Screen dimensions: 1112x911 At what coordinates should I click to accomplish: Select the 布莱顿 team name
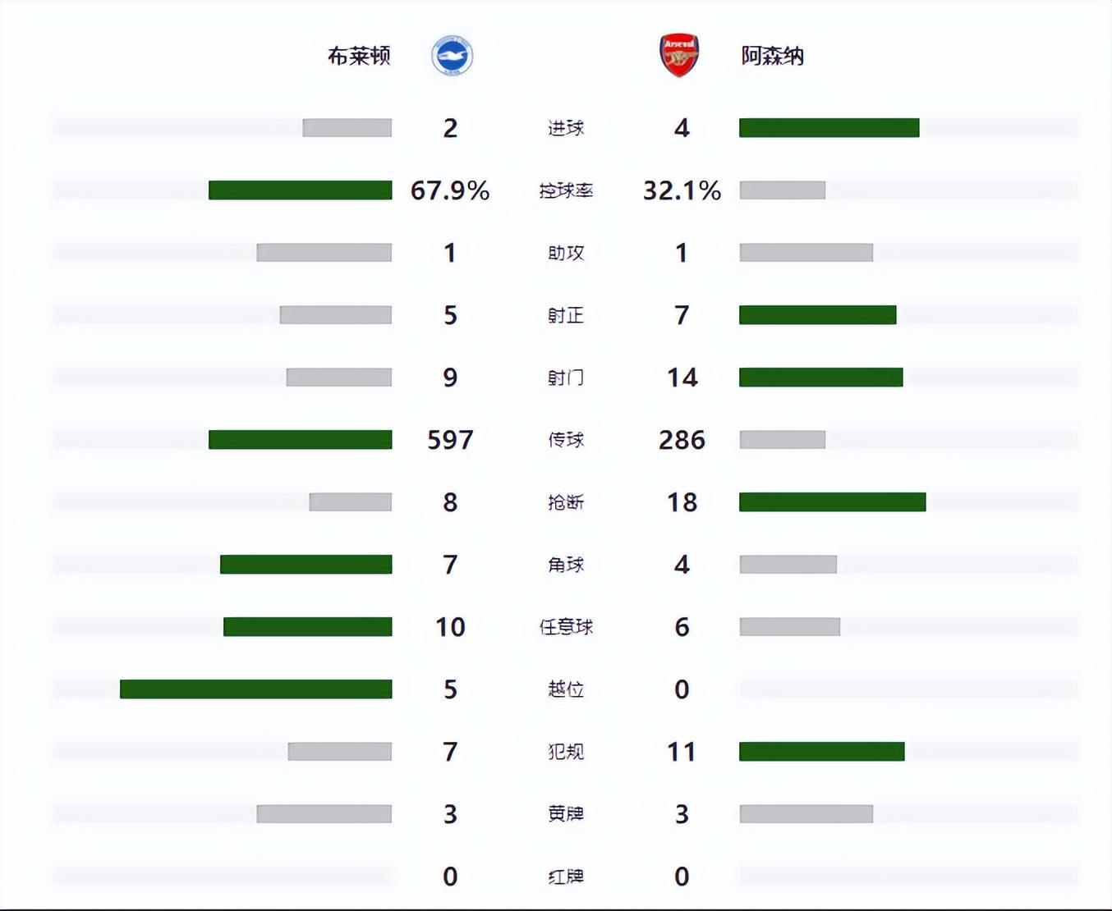359,56
